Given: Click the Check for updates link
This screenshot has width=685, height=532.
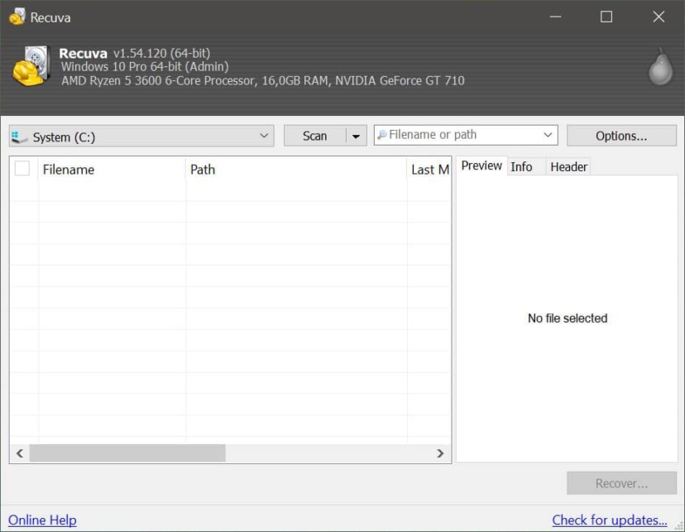Looking at the screenshot, I should click(x=610, y=520).
